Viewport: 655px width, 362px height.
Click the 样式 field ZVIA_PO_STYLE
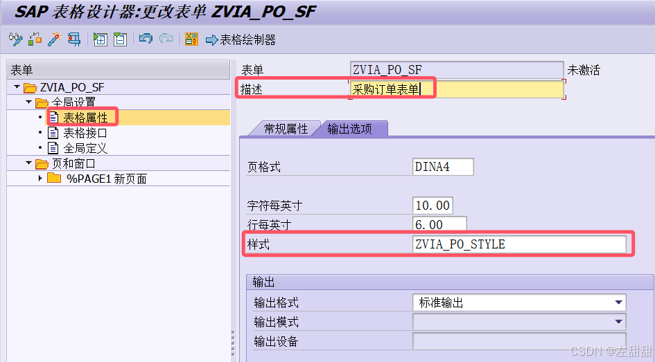(519, 244)
